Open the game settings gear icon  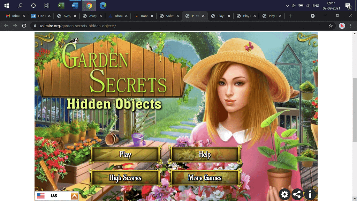284,194
